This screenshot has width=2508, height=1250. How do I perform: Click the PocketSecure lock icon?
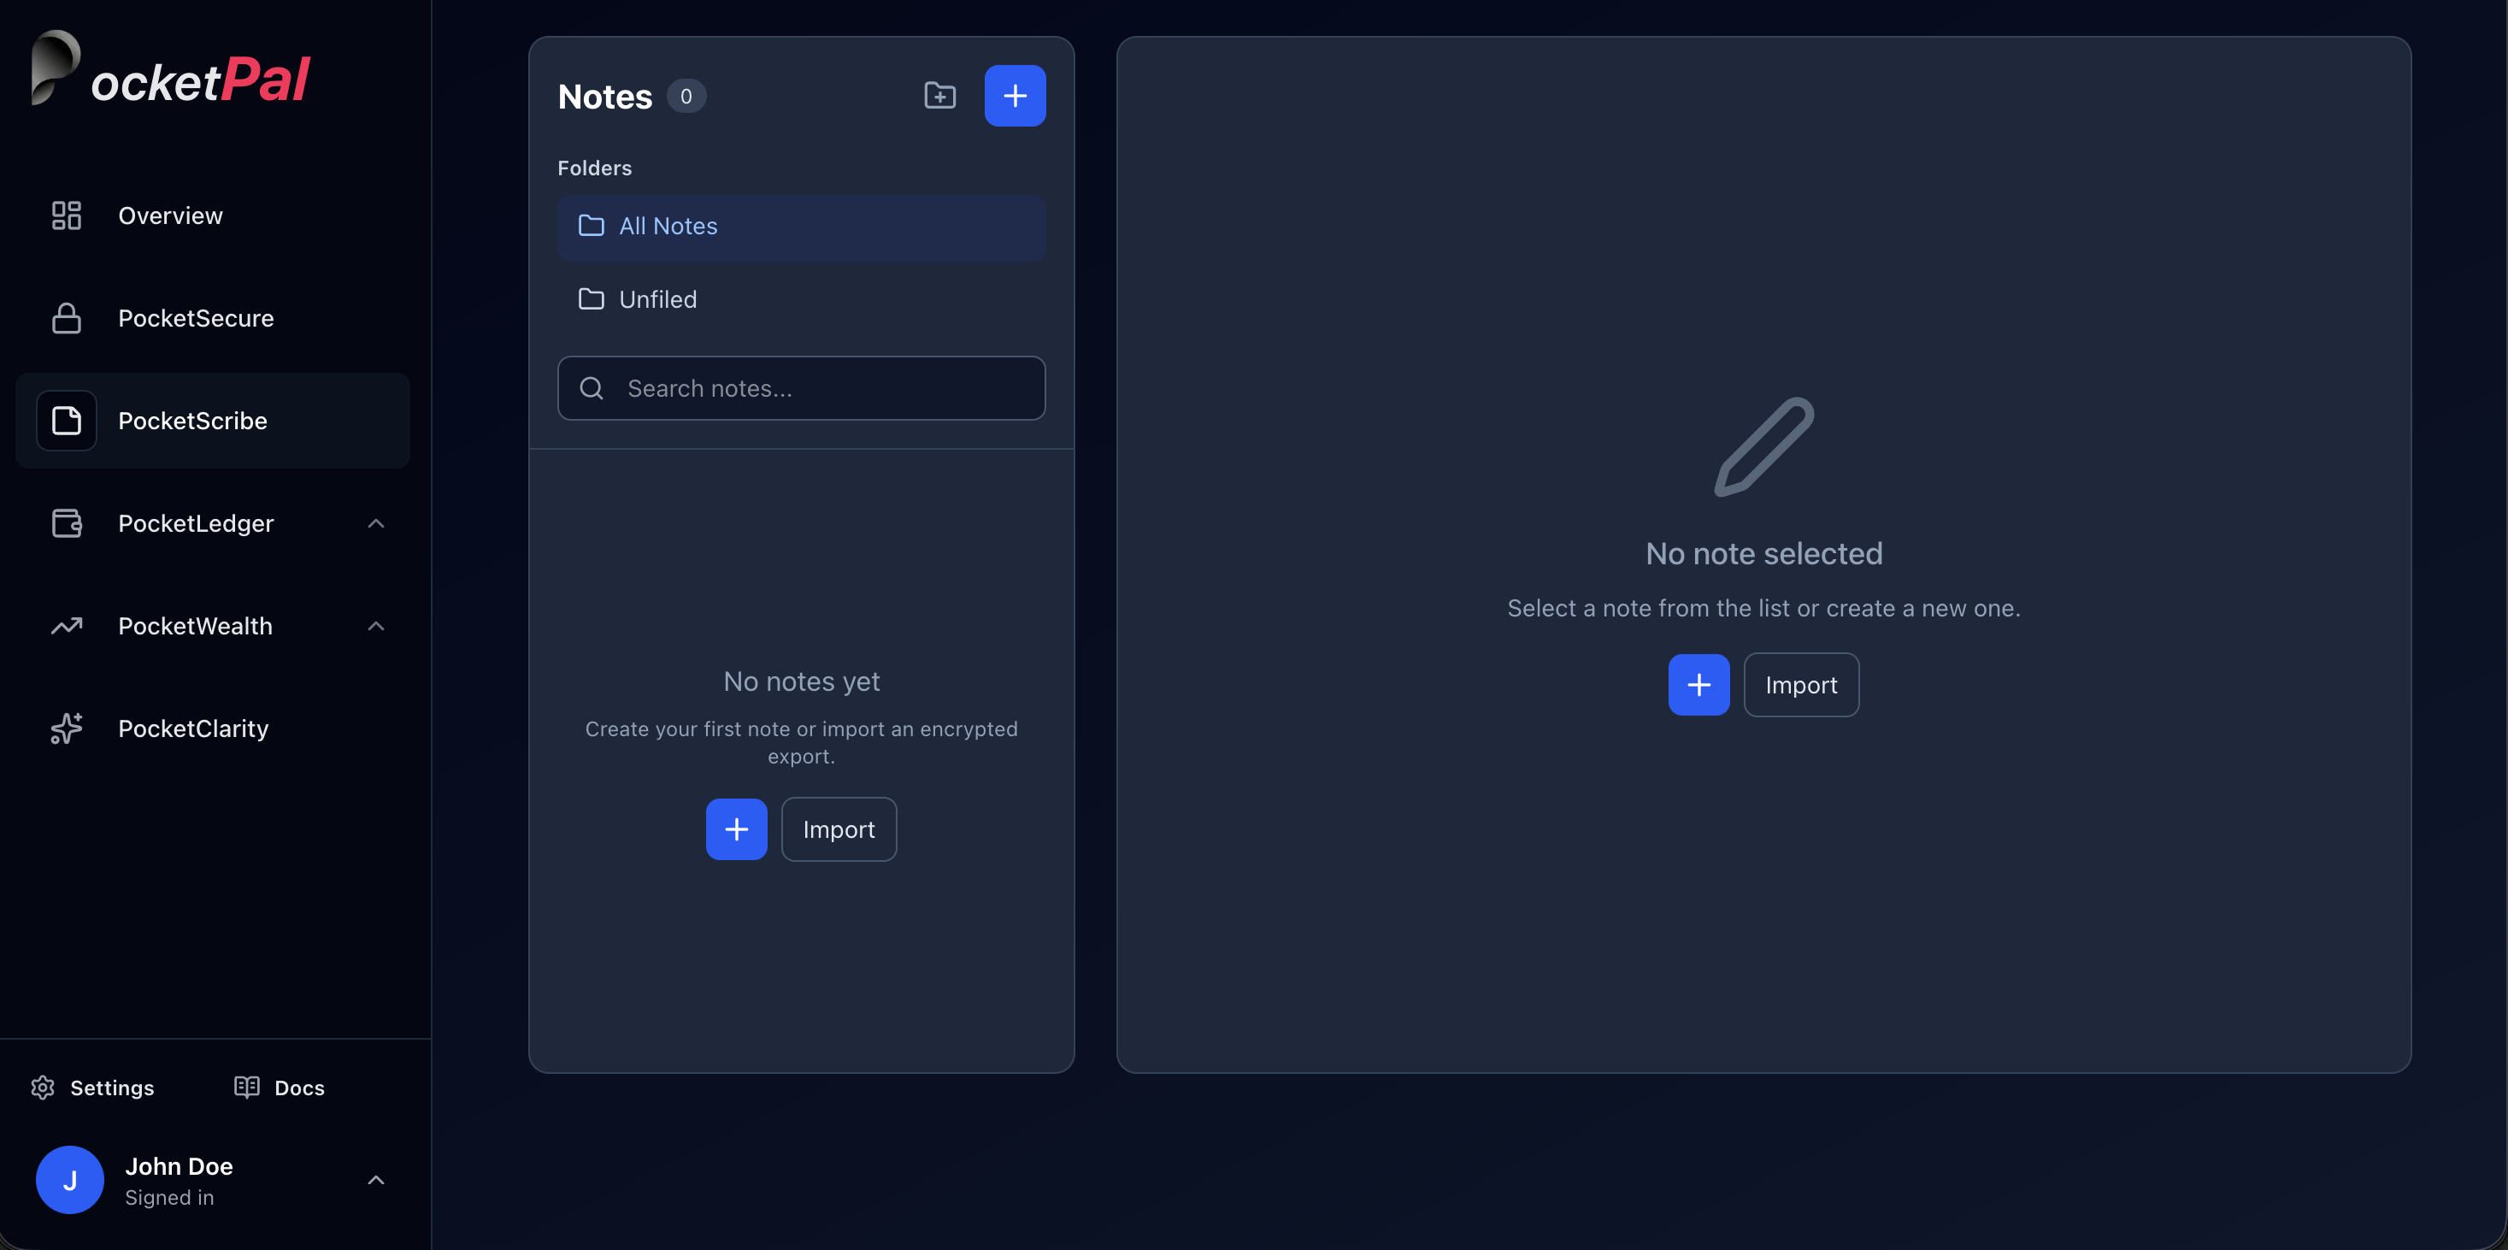coord(66,318)
